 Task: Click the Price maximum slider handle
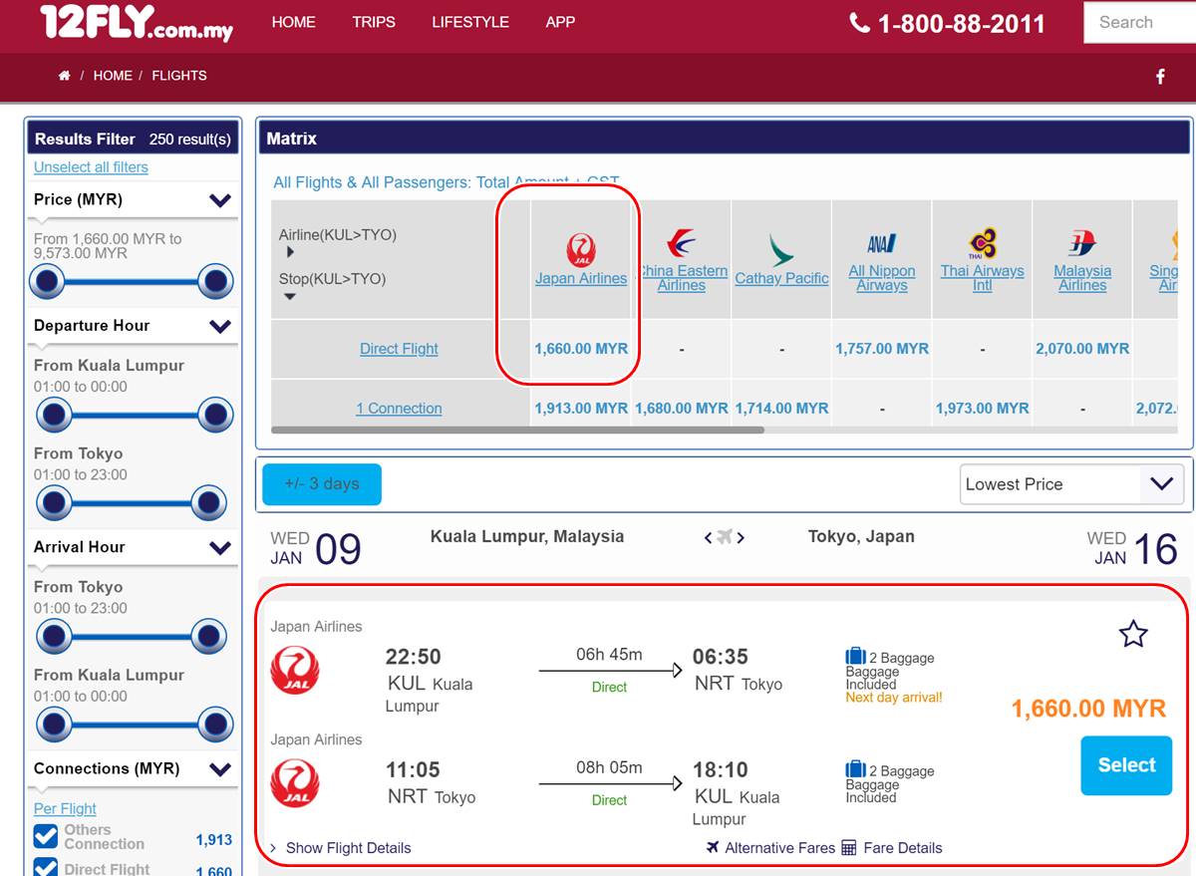tap(215, 282)
